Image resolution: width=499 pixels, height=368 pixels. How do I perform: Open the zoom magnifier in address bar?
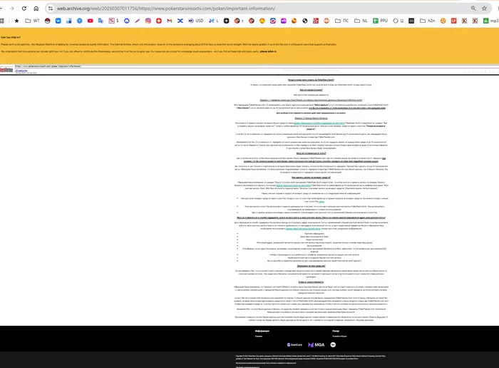pyautogui.click(x=473, y=9)
